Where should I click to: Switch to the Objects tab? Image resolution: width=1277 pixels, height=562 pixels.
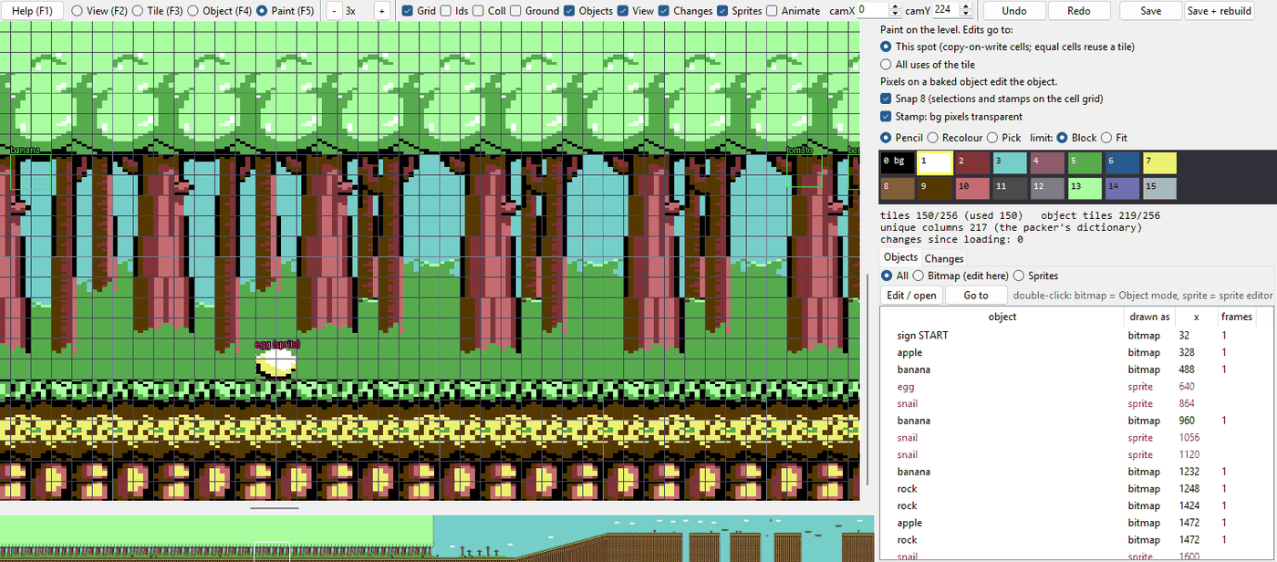(x=900, y=257)
